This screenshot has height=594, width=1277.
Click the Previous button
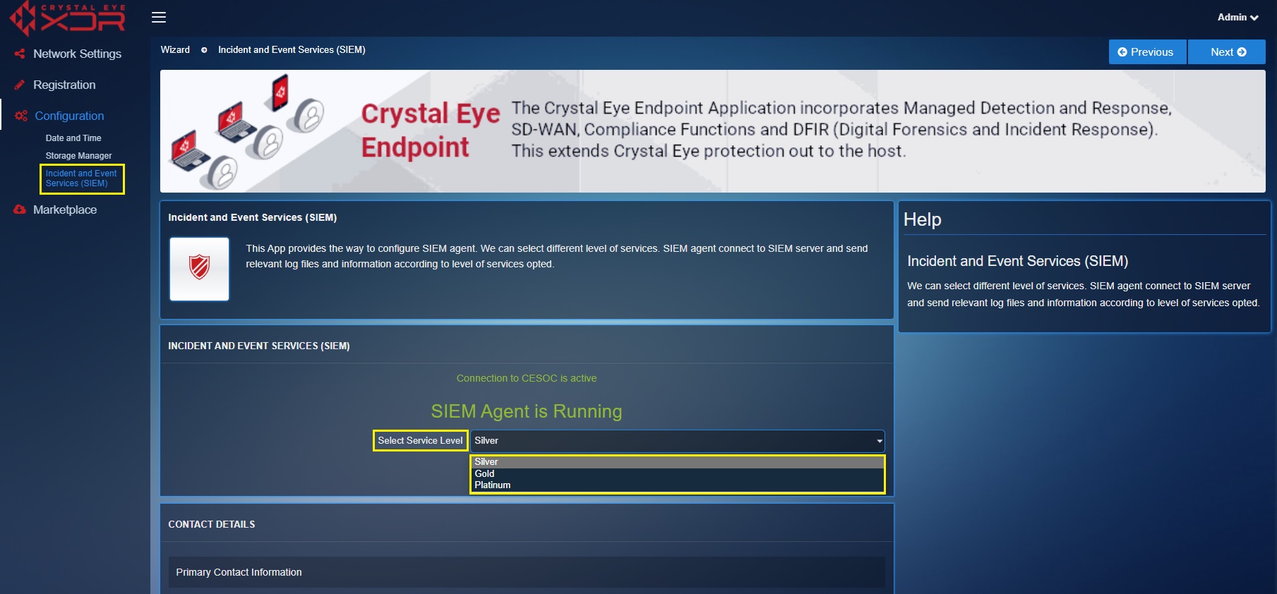point(1147,52)
